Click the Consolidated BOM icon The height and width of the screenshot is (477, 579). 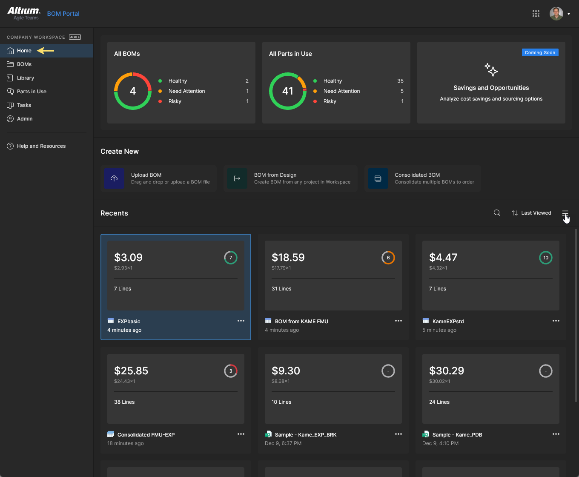point(378,178)
